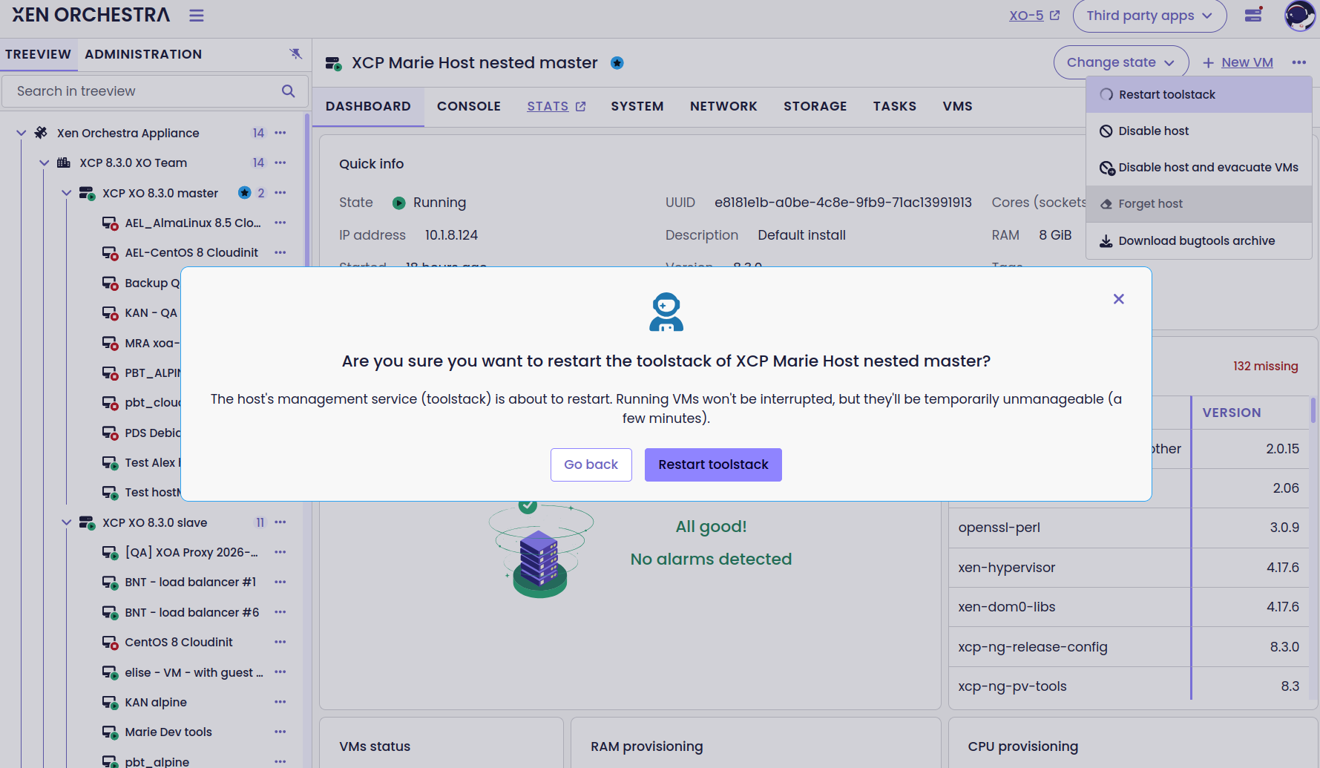Collapse XCP 8.3.0 XO Team pool
Screen dimensions: 1320x768
click(x=45, y=163)
